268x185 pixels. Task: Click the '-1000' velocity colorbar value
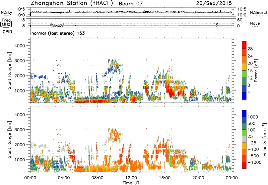point(255,162)
